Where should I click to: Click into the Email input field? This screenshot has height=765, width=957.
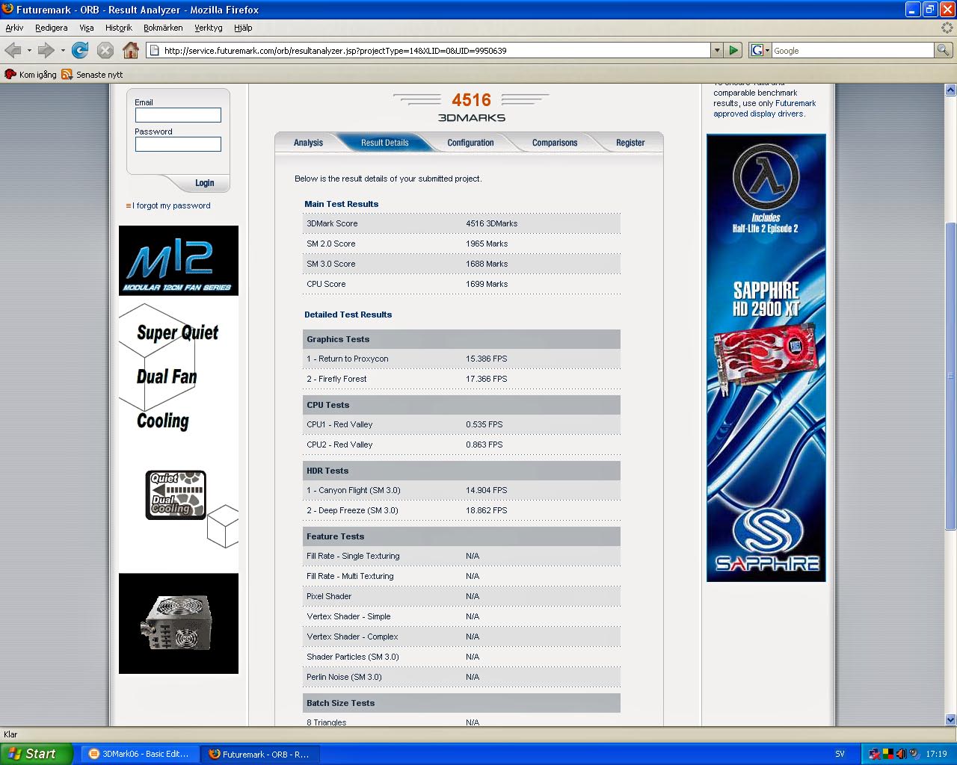(178, 115)
